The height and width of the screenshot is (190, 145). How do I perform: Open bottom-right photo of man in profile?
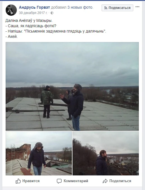[x=106, y=153]
